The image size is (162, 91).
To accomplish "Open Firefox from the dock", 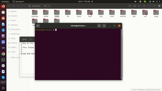I will [3, 6].
